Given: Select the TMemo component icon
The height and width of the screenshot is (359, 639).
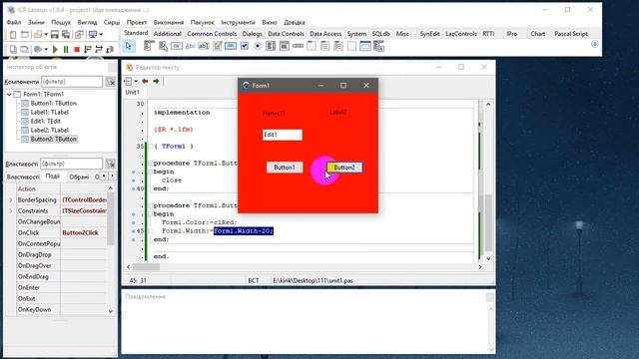Looking at the screenshot, I should (x=218, y=47).
